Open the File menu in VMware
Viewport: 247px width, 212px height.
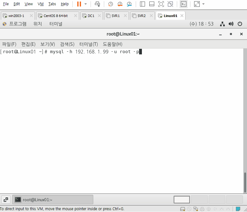[6, 4]
